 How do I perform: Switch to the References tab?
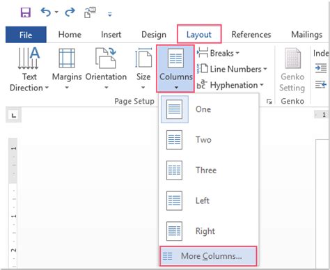(x=251, y=35)
